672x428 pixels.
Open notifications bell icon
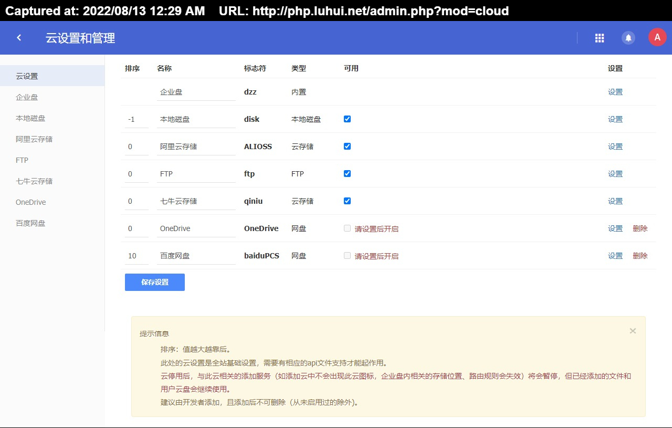[x=628, y=38]
